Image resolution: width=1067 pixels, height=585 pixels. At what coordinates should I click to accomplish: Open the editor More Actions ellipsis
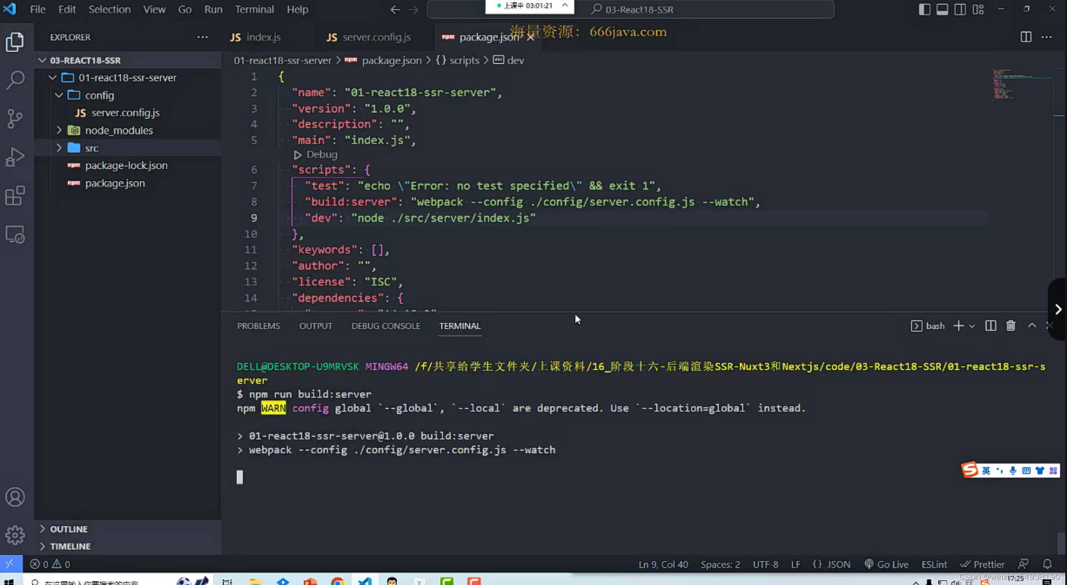tap(1047, 37)
